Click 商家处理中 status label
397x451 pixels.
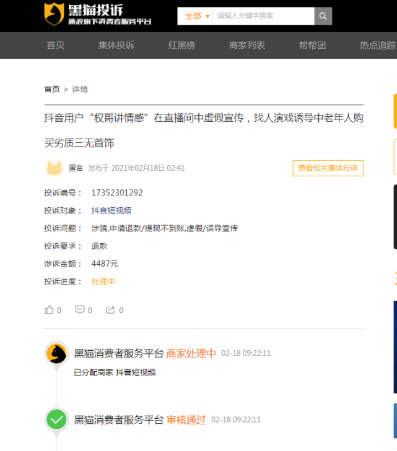[x=191, y=353]
